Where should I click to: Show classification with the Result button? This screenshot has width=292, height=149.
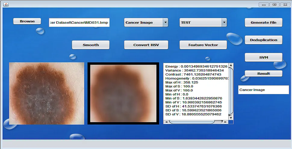263,74
